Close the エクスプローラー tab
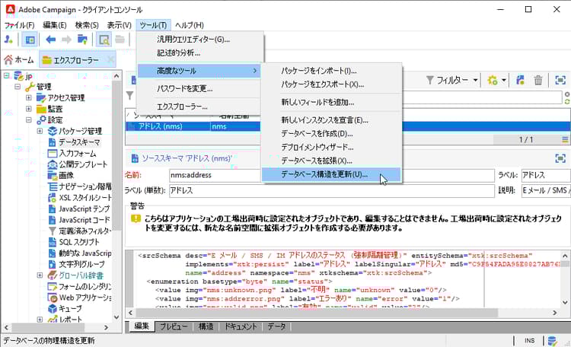The height and width of the screenshot is (347, 571). pos(110,59)
